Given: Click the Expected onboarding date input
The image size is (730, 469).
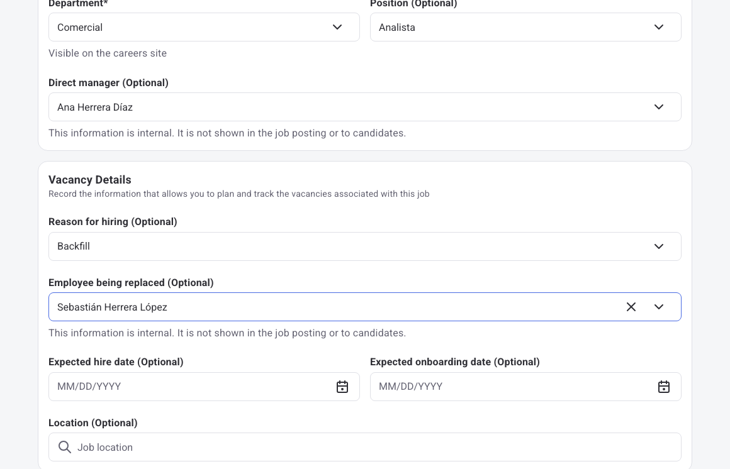Looking at the screenshot, I should [x=525, y=387].
